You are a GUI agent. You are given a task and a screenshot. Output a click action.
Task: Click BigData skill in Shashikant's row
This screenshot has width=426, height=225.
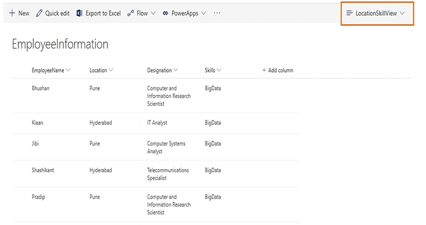(213, 170)
